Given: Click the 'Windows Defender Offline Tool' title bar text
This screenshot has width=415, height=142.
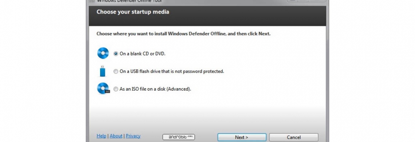Looking at the screenshot, I should click(x=129, y=1).
